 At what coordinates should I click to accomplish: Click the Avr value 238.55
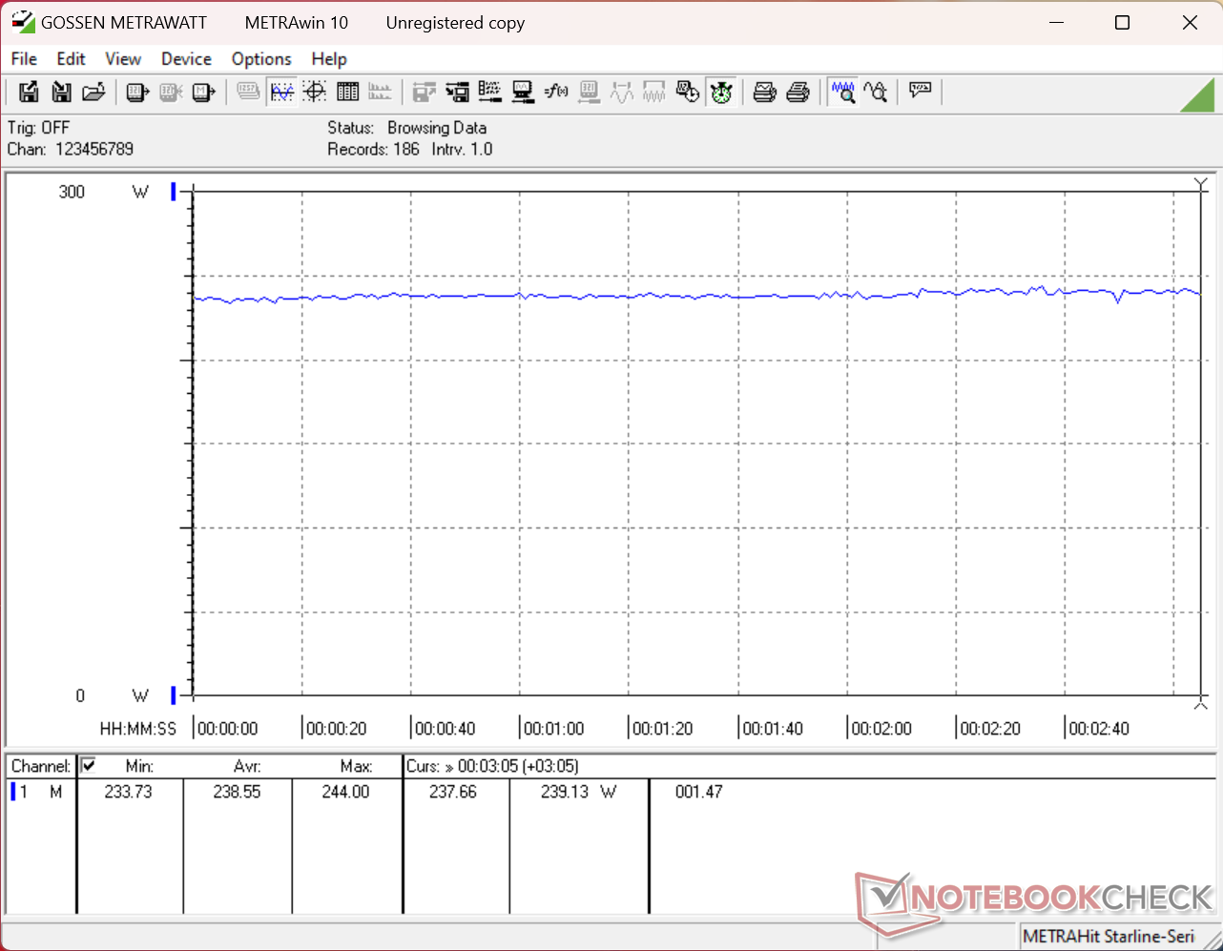[237, 792]
